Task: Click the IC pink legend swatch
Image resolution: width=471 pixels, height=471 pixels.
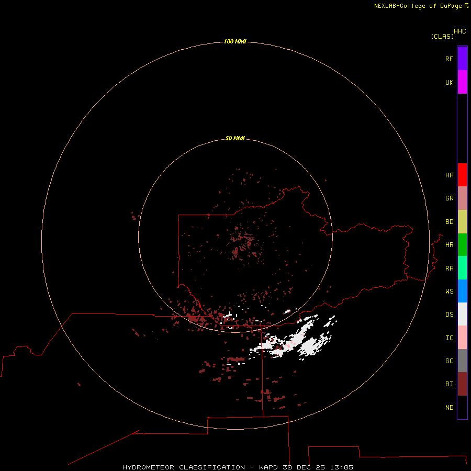Action: pyautogui.click(x=462, y=338)
